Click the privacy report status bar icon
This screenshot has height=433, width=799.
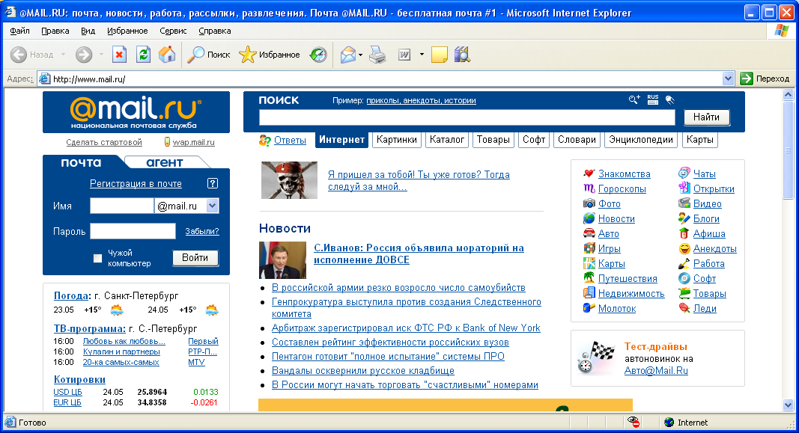pyautogui.click(x=634, y=422)
